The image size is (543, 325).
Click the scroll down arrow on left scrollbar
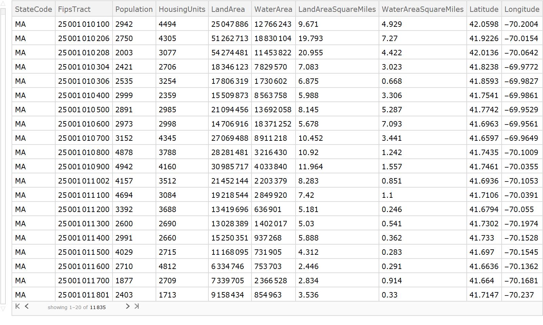[x=3, y=308]
